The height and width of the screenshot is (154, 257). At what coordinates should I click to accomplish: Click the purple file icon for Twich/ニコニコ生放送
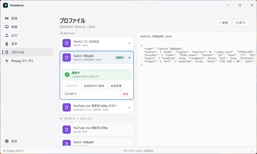coord(67,43)
